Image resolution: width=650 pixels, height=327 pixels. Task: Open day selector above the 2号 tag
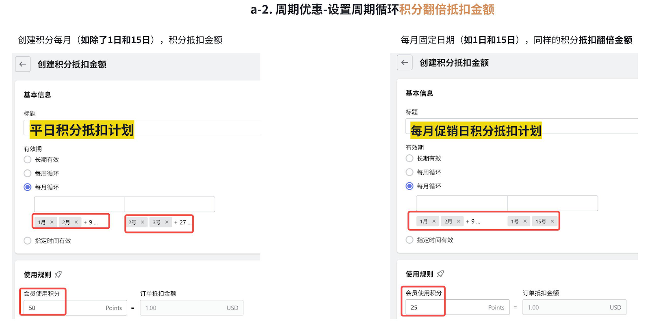point(170,204)
